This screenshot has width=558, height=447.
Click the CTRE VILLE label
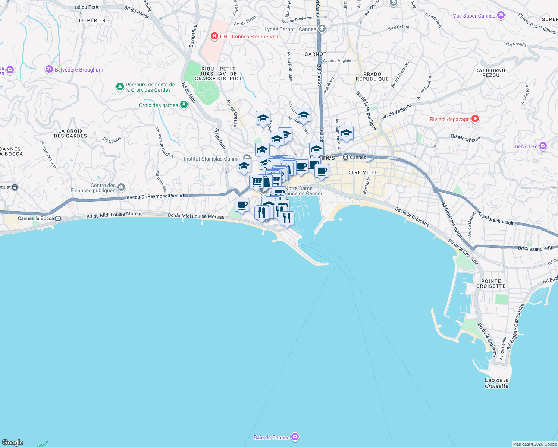pyautogui.click(x=362, y=172)
